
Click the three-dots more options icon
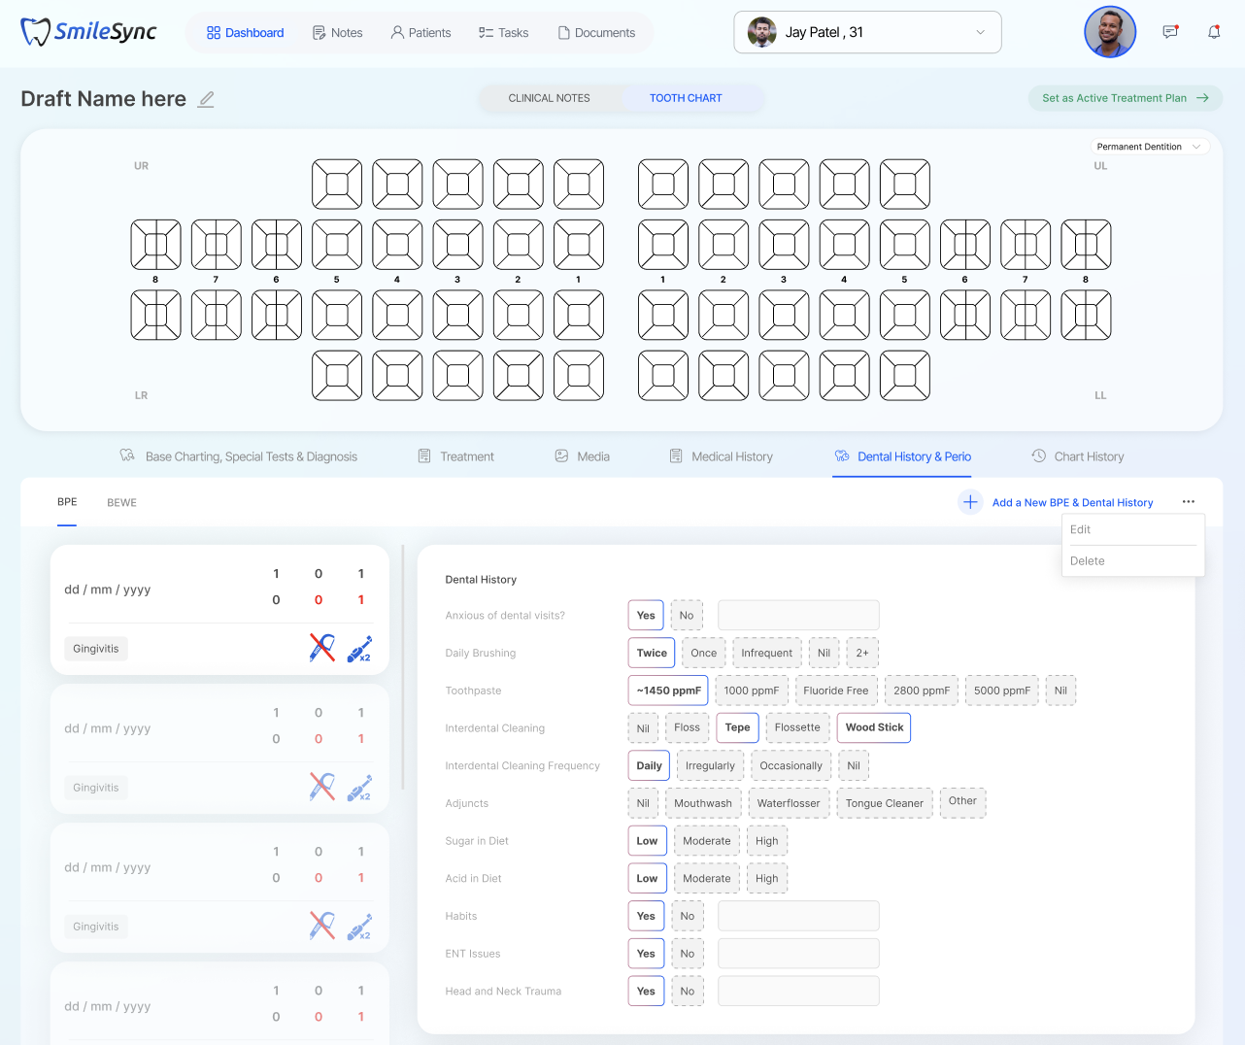(x=1188, y=502)
